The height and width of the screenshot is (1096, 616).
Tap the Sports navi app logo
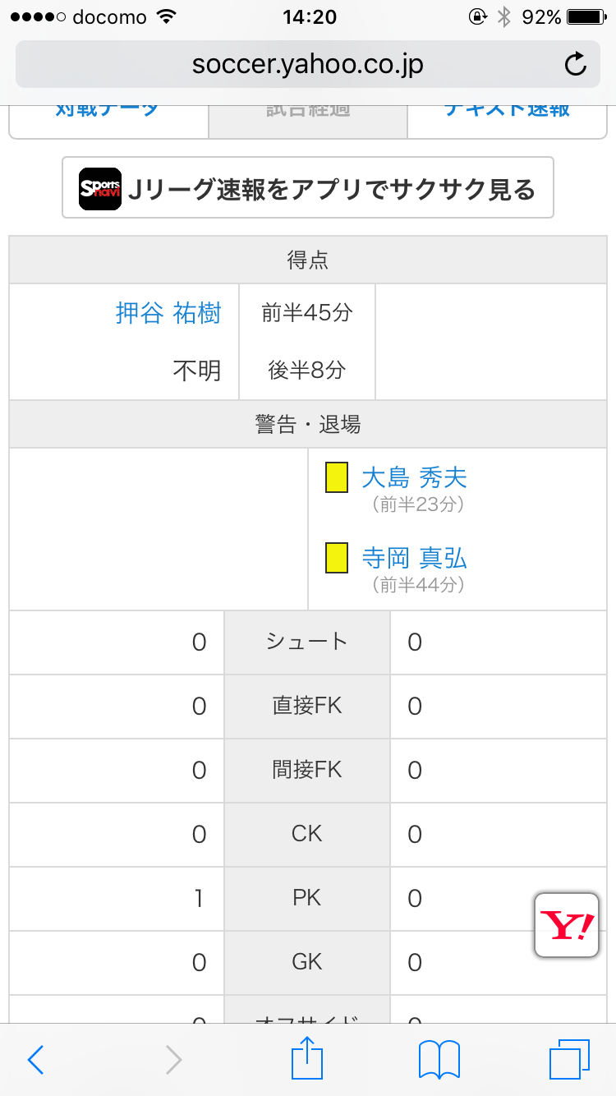[100, 188]
